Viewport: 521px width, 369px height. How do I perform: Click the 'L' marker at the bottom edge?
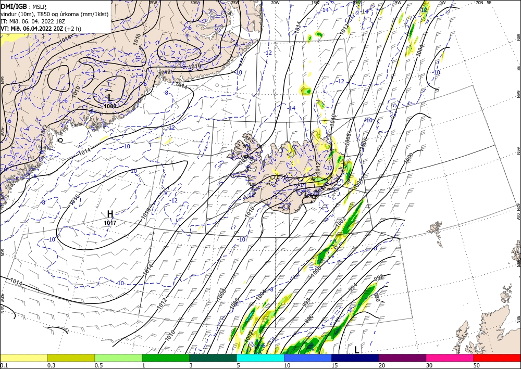[x=356, y=350]
